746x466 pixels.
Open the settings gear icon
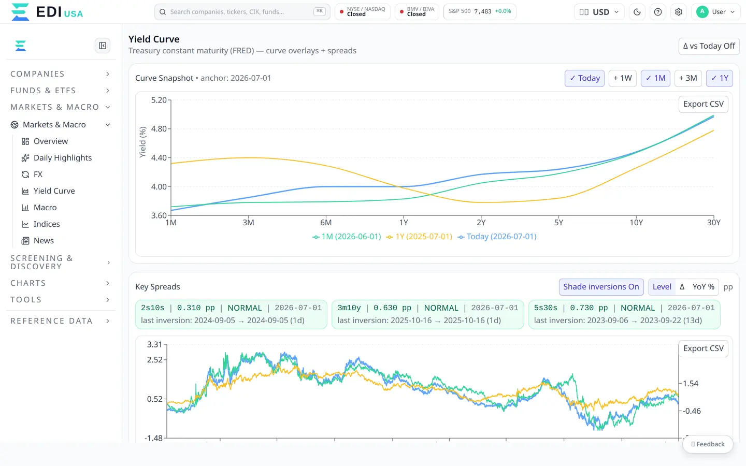pos(679,12)
